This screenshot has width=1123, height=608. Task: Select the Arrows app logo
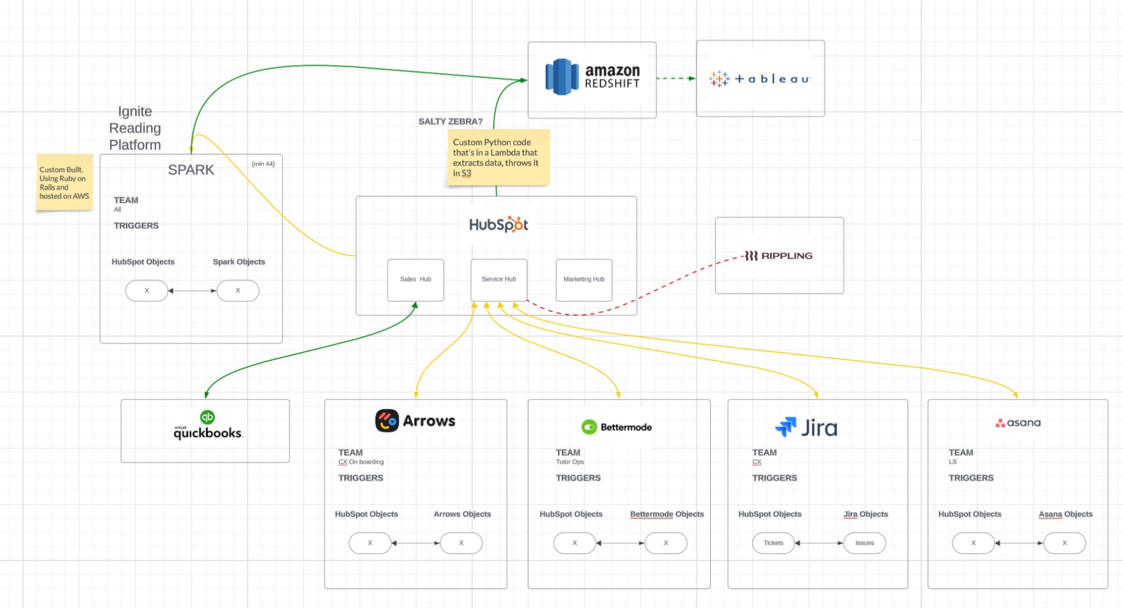coord(415,421)
